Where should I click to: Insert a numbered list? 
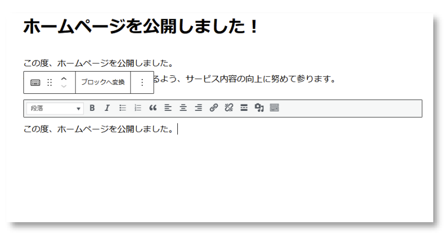[138, 108]
